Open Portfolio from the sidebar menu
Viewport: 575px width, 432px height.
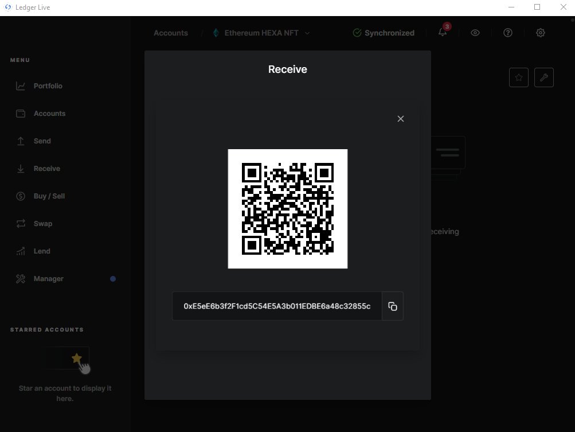click(x=48, y=86)
